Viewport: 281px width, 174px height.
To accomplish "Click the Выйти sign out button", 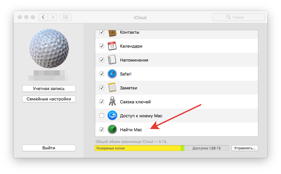I will pos(49,148).
